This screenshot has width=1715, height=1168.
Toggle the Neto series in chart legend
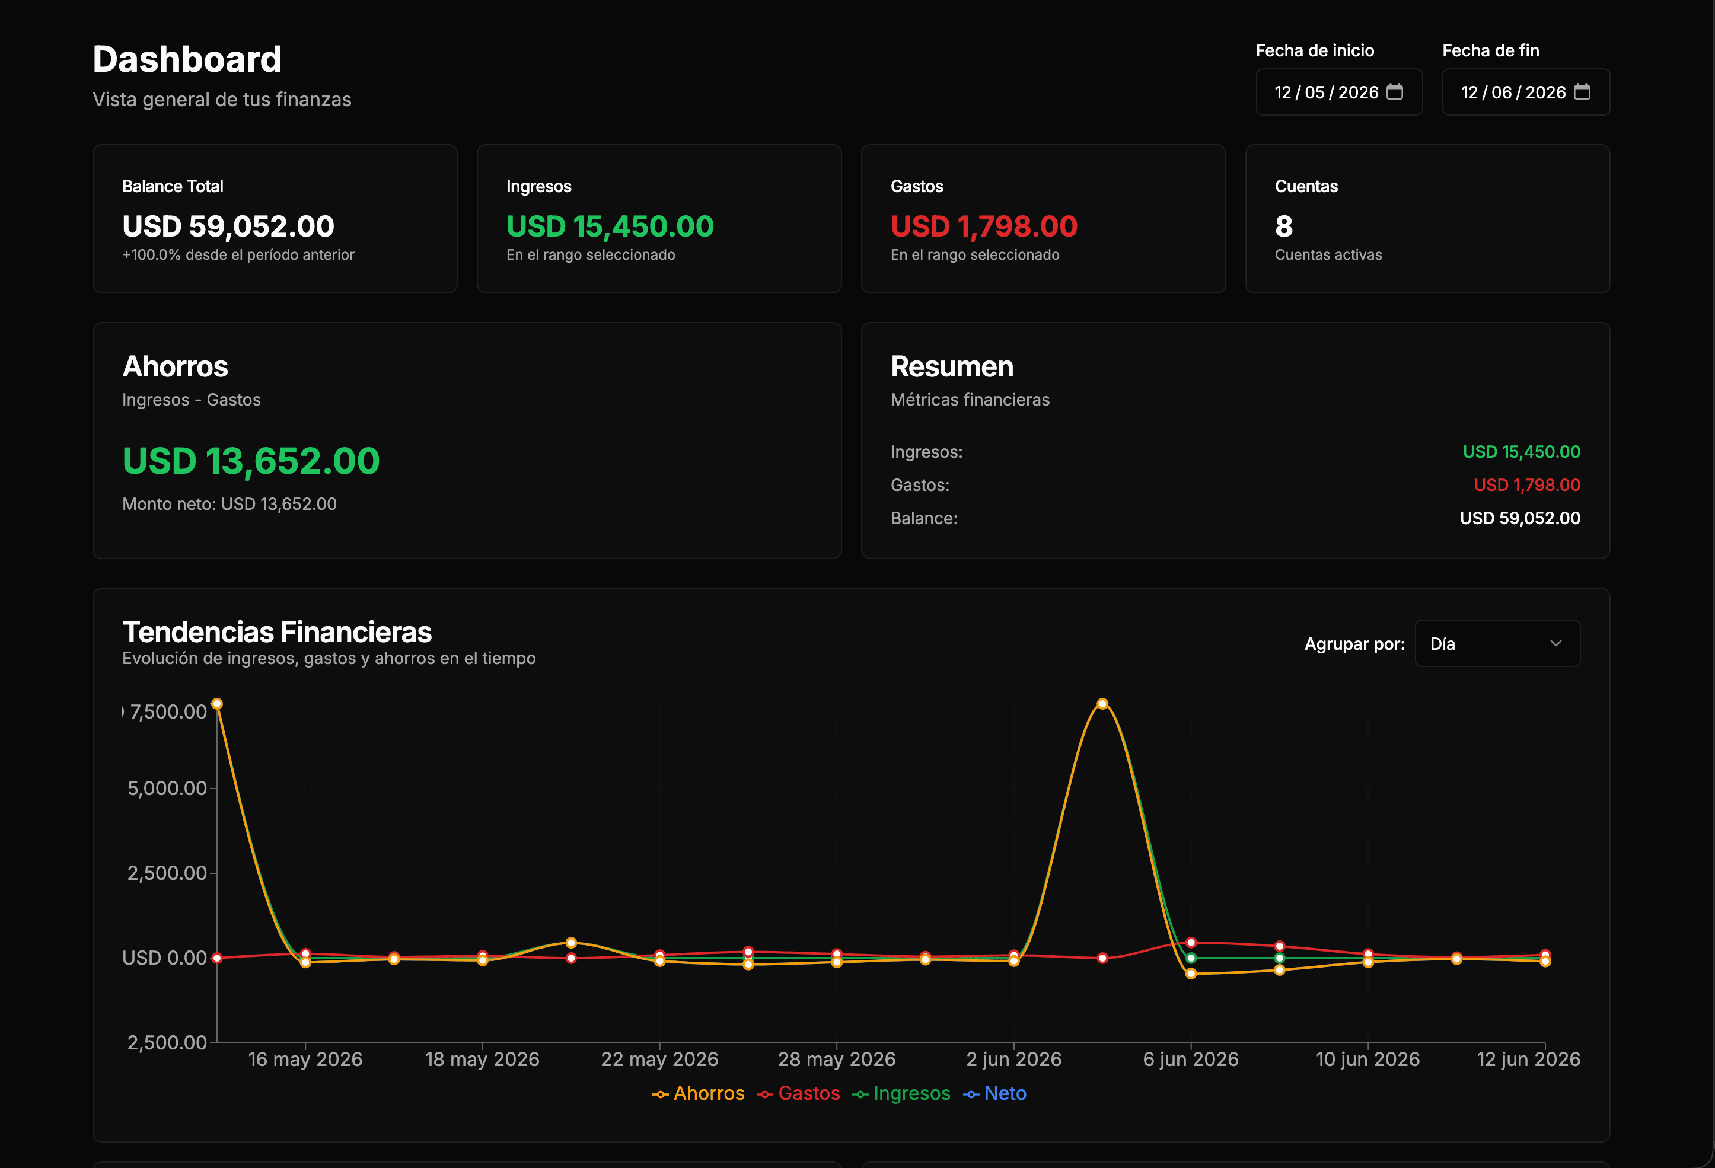(x=994, y=1093)
